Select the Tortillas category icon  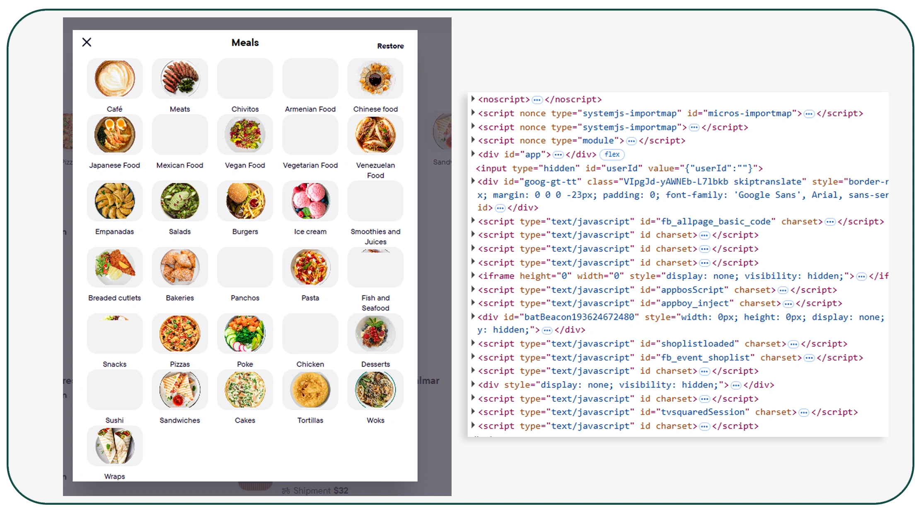coord(310,390)
